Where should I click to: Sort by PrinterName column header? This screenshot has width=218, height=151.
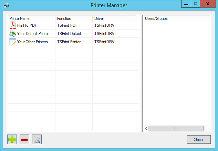[31, 18]
